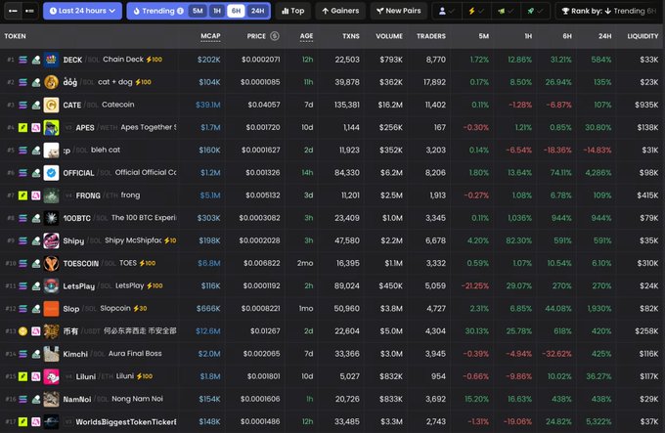
Task: Open the Chain Deck token row
Action: 332,60
